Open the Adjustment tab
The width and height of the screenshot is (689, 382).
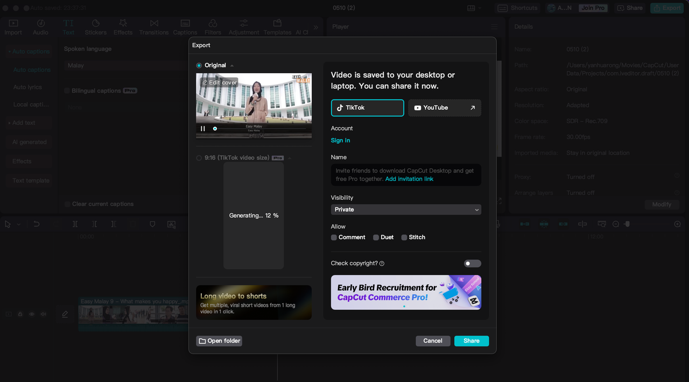(244, 27)
